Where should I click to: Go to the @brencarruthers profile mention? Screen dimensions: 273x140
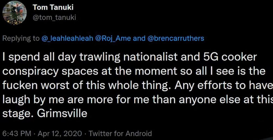(176, 38)
